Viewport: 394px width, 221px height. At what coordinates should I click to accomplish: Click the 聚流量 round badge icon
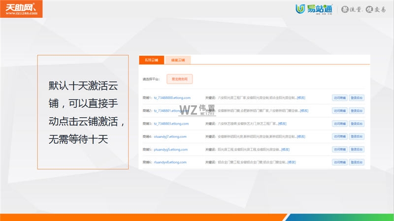pyautogui.click(x=345, y=9)
